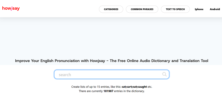The height and width of the screenshot is (109, 222).
Task: Click the magnifying glass search icon
Action: [164, 74]
